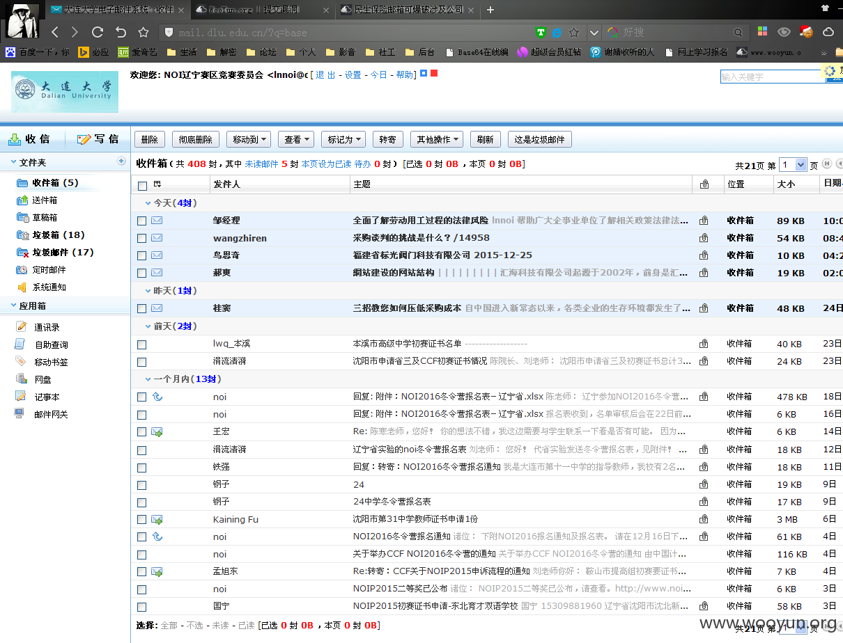Image resolution: width=843 pixels, height=643 pixels.
Task: Collapse the 前天(2封) group
Action: point(148,326)
